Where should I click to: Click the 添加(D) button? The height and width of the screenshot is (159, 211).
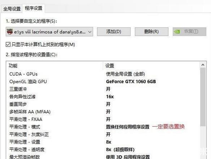pos(114,32)
